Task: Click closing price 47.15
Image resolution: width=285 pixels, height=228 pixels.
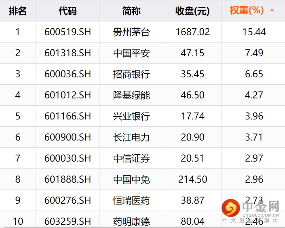Action: (192, 53)
